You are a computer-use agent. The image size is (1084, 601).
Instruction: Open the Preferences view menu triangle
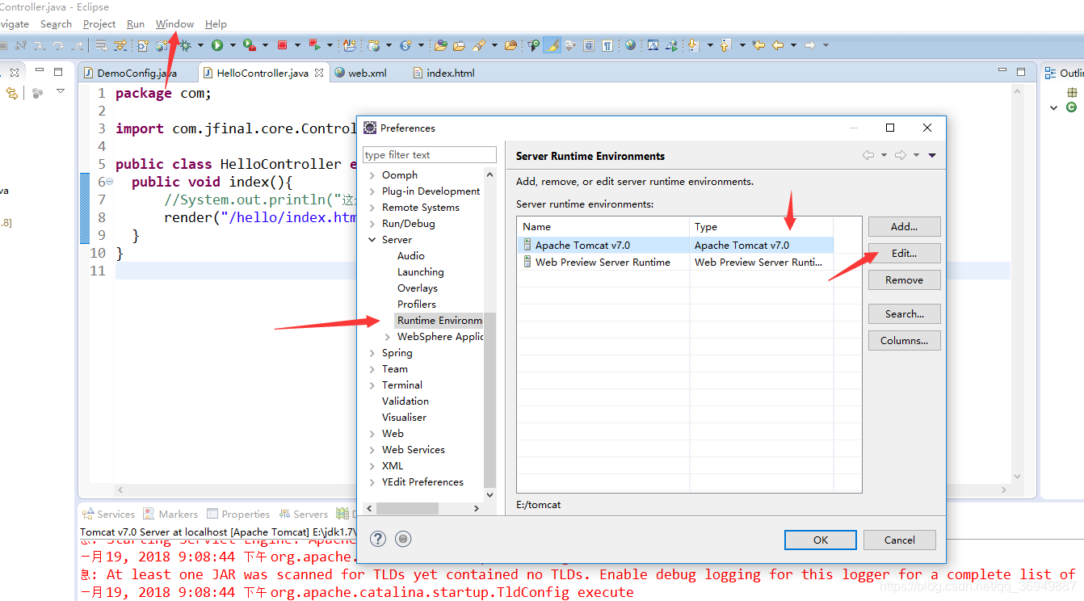click(932, 155)
